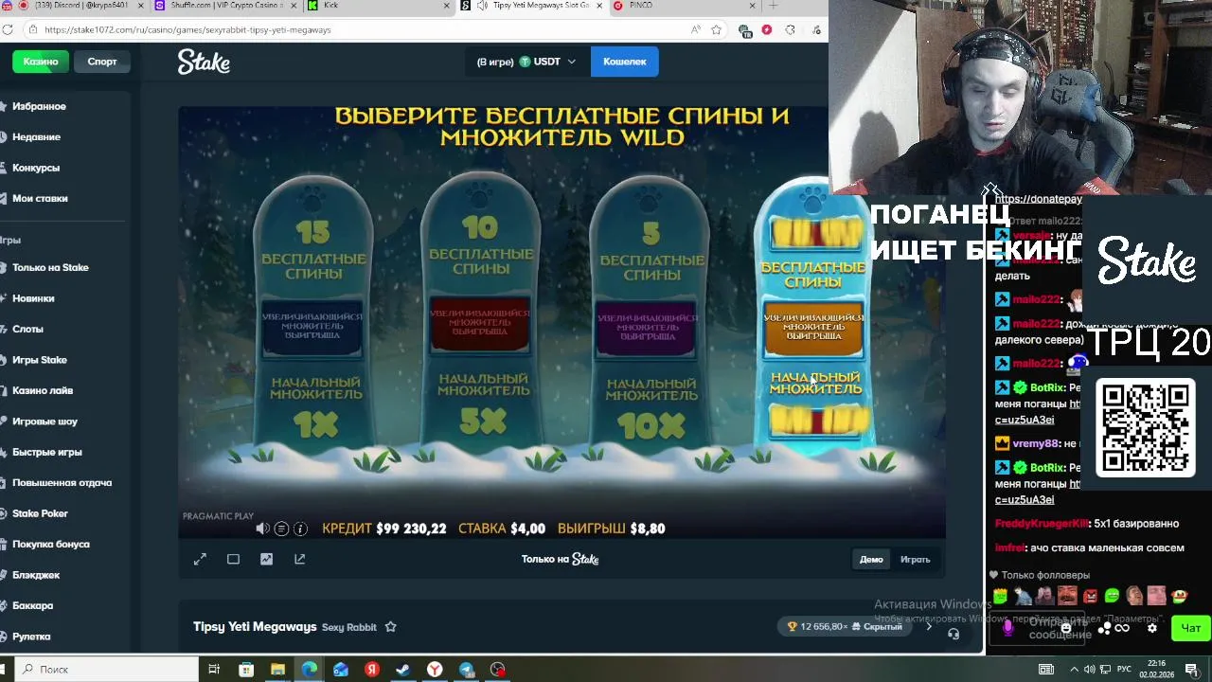
Task: Open live stats chart icon
Action: (x=266, y=559)
